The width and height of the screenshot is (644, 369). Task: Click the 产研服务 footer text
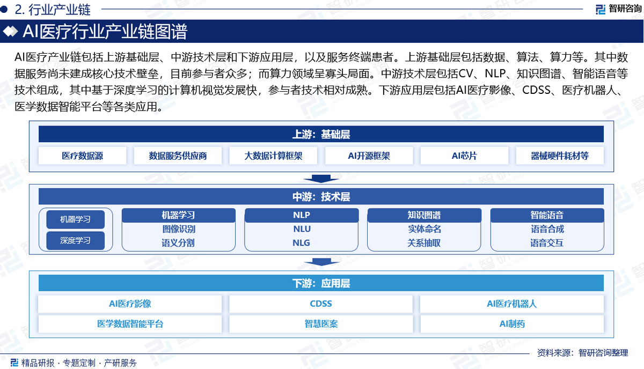121,363
